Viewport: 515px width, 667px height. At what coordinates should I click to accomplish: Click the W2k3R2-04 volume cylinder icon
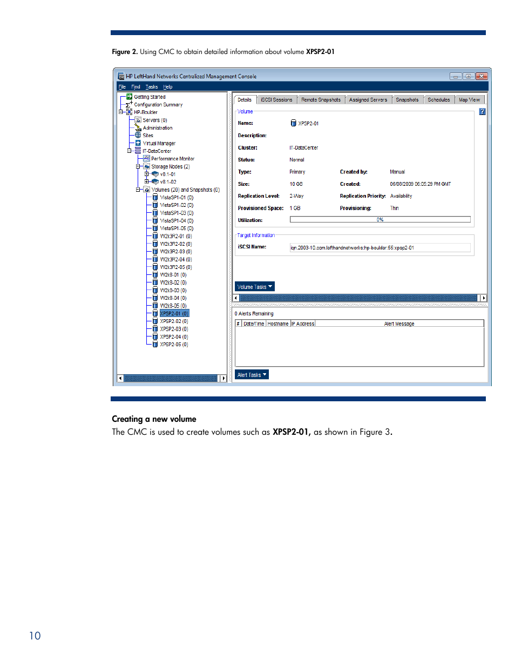155,259
